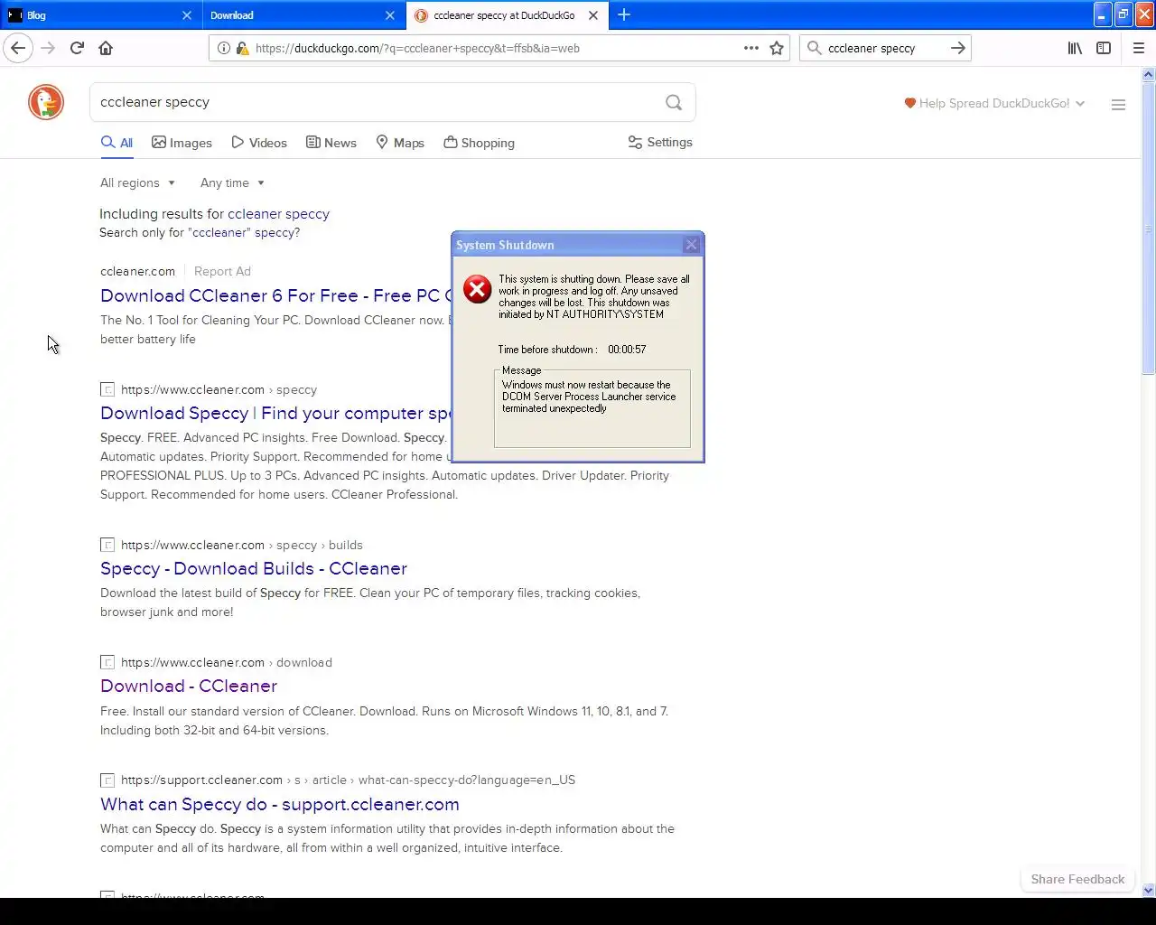The height and width of the screenshot is (925, 1156).
Task: Click the Share Feedback button
Action: pyautogui.click(x=1077, y=879)
